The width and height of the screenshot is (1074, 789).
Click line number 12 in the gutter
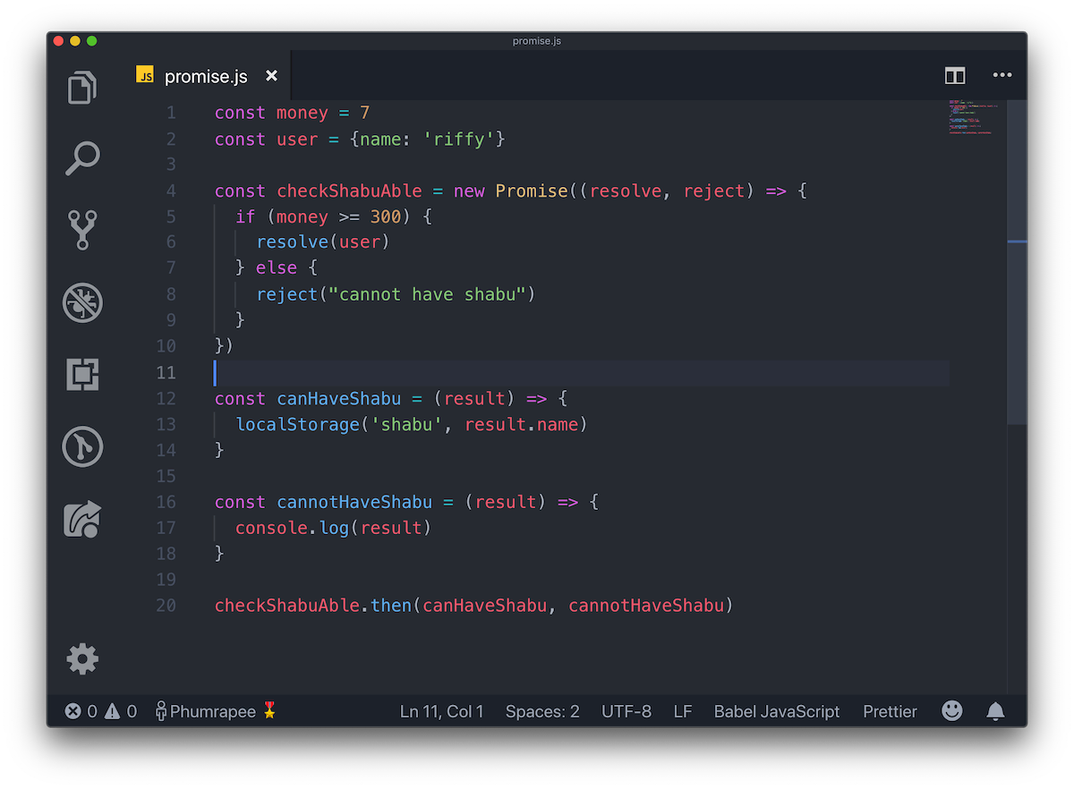(166, 398)
